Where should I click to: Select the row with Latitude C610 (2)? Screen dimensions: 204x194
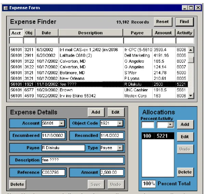(x=99, y=56)
